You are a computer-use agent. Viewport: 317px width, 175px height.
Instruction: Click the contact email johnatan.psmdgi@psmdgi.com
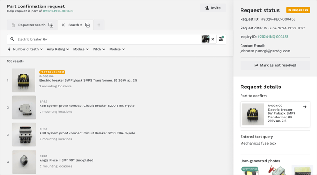click(265, 51)
